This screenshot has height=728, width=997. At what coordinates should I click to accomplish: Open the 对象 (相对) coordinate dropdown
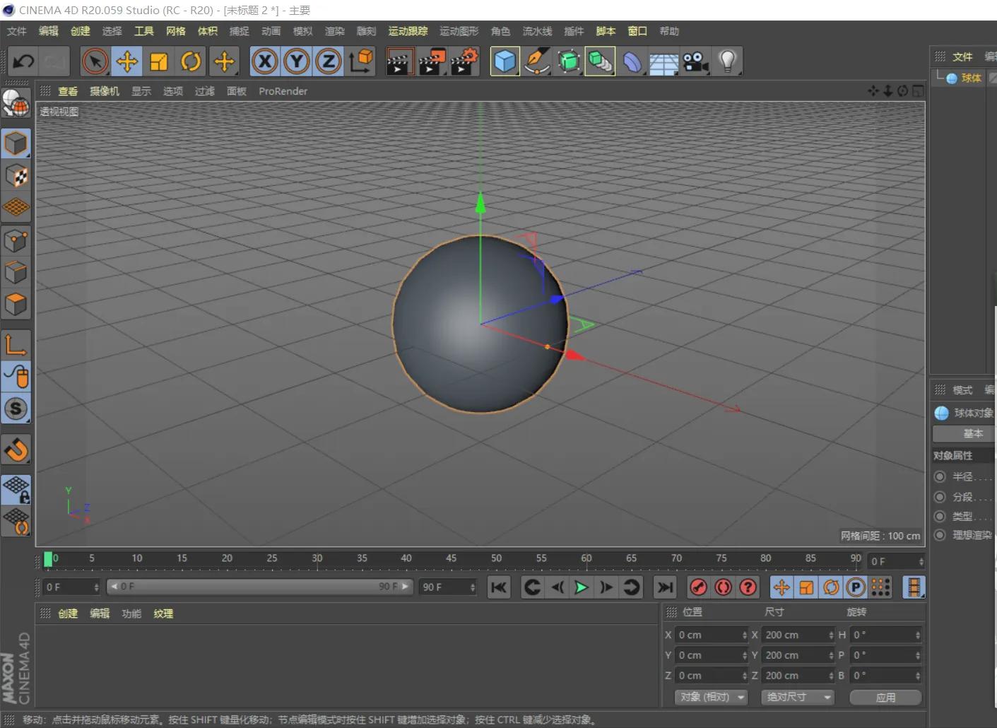(712, 697)
